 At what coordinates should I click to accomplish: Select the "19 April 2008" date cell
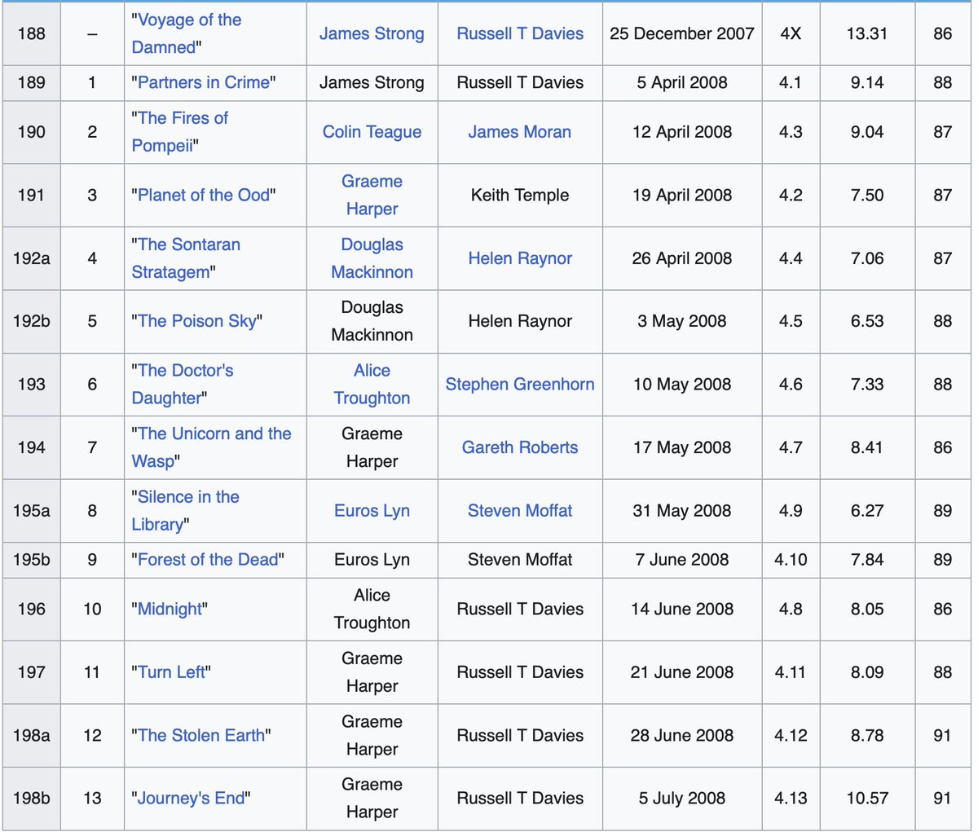point(682,195)
